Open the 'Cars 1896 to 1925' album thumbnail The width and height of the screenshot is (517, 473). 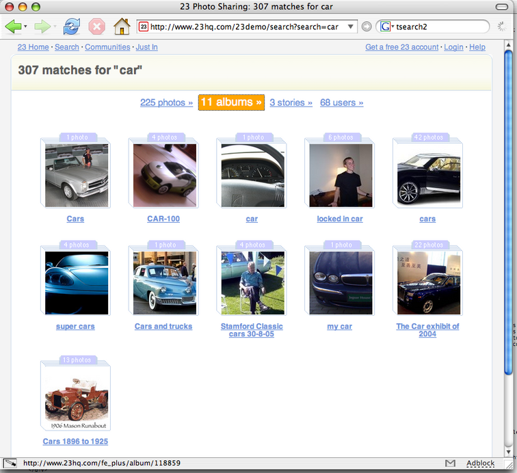click(x=76, y=397)
